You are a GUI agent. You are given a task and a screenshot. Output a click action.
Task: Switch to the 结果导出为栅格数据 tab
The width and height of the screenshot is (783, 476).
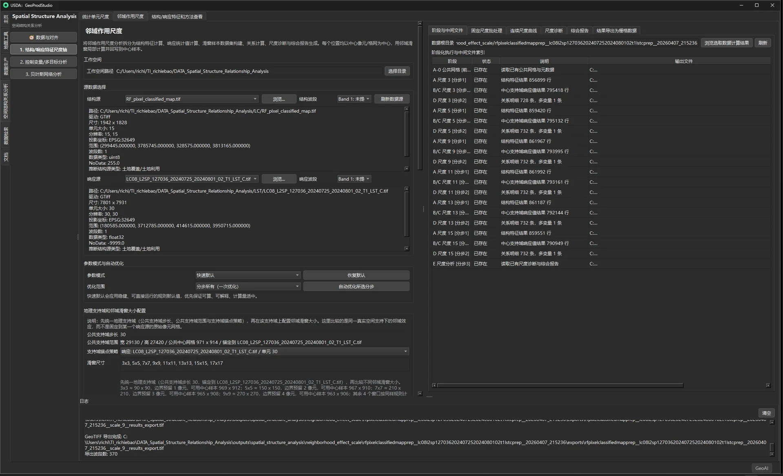coord(616,31)
